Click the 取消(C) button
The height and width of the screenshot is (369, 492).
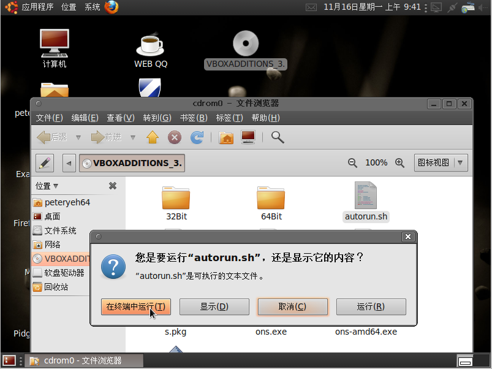(x=293, y=306)
